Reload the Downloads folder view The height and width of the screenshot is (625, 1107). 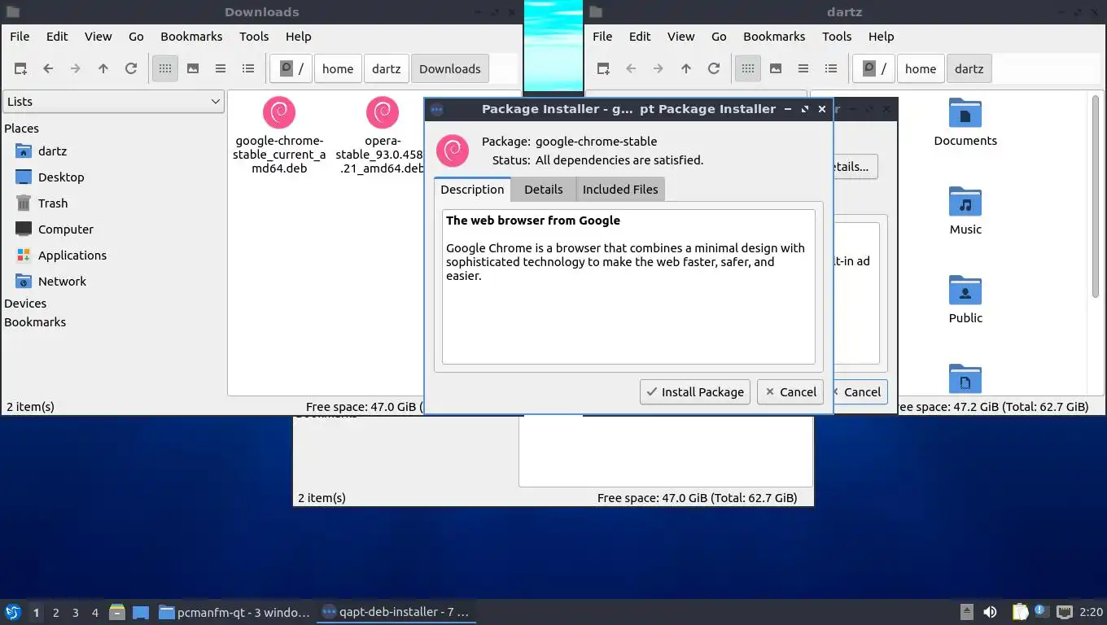pyautogui.click(x=131, y=69)
